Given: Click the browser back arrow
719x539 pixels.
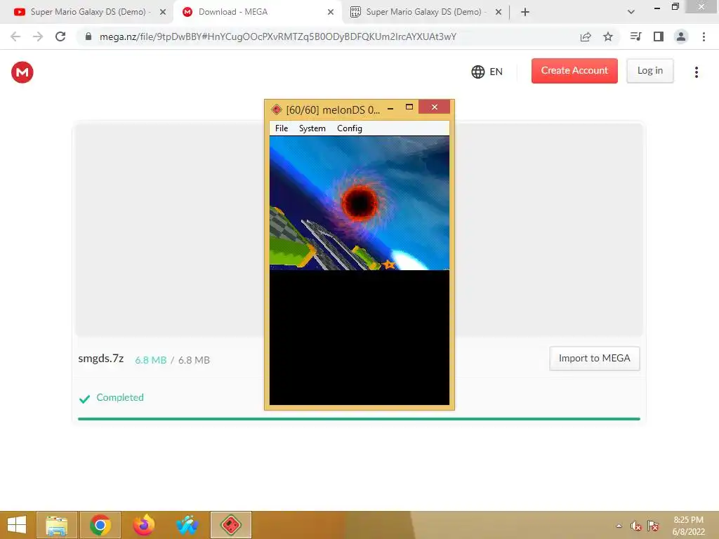Looking at the screenshot, I should [x=15, y=36].
